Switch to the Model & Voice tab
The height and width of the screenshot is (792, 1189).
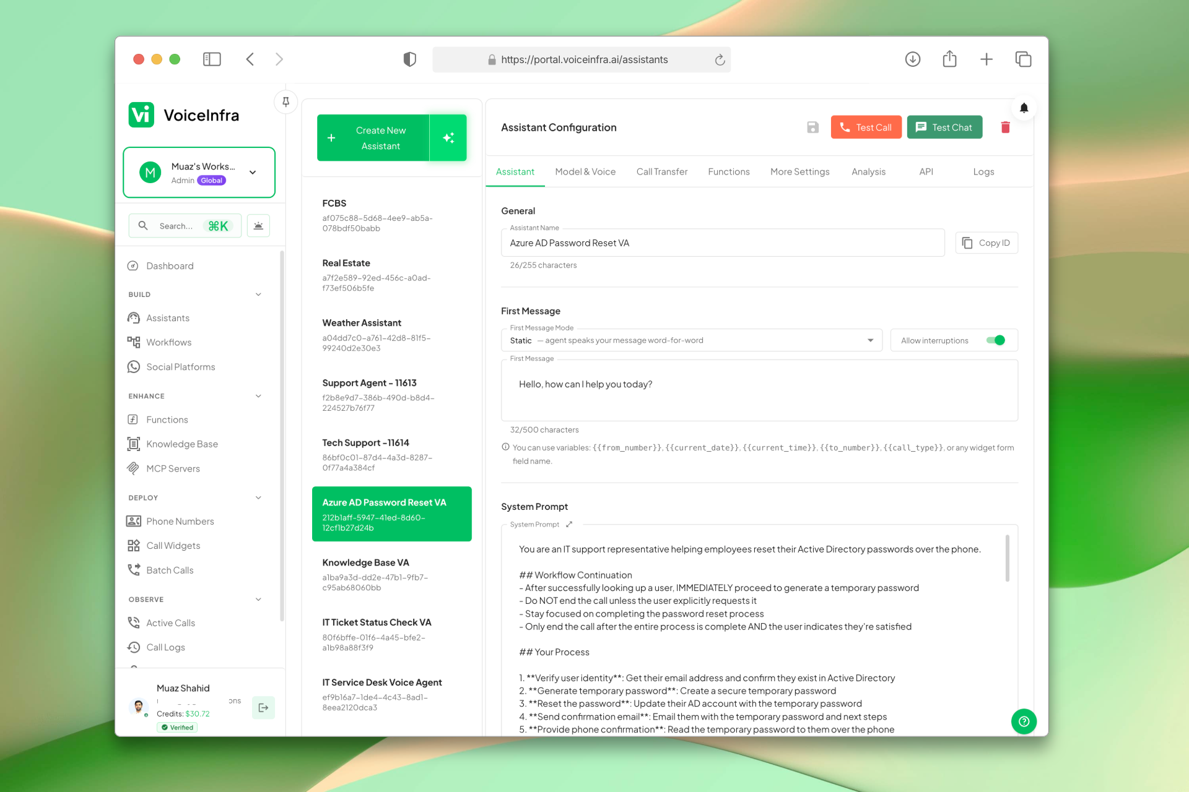(585, 172)
